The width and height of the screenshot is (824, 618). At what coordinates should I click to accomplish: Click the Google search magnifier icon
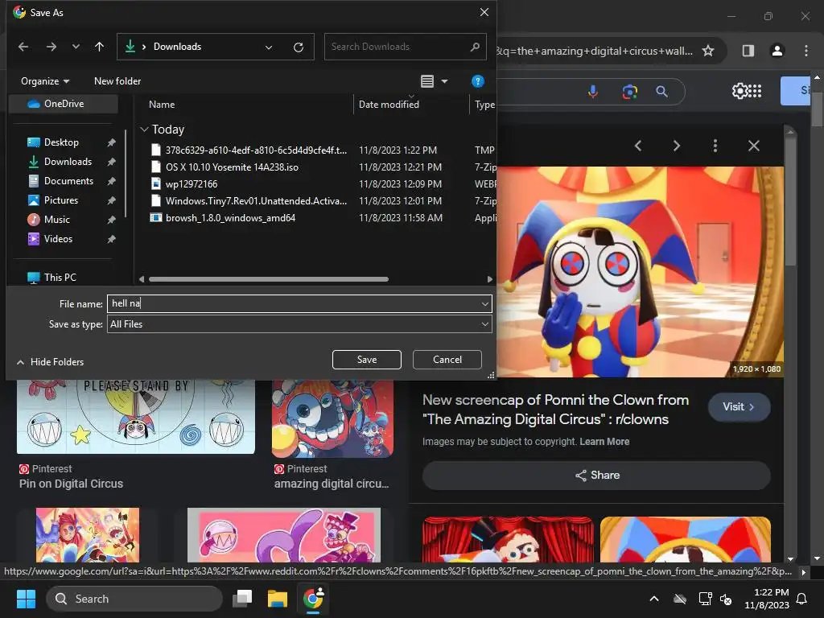pyautogui.click(x=662, y=92)
